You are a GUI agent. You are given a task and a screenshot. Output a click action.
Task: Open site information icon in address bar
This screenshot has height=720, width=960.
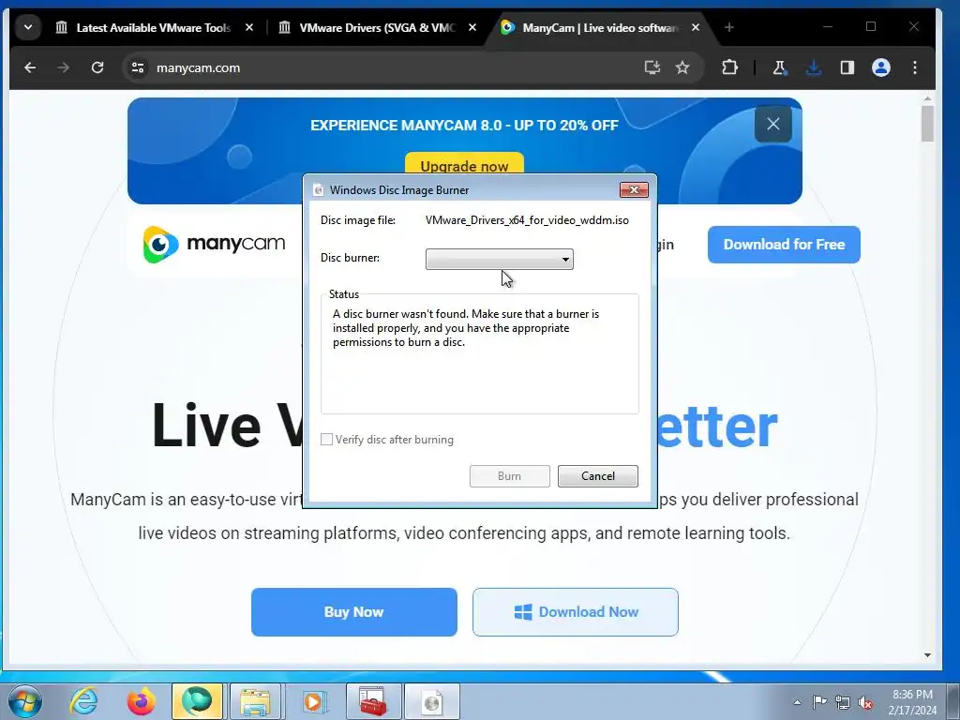click(x=138, y=67)
